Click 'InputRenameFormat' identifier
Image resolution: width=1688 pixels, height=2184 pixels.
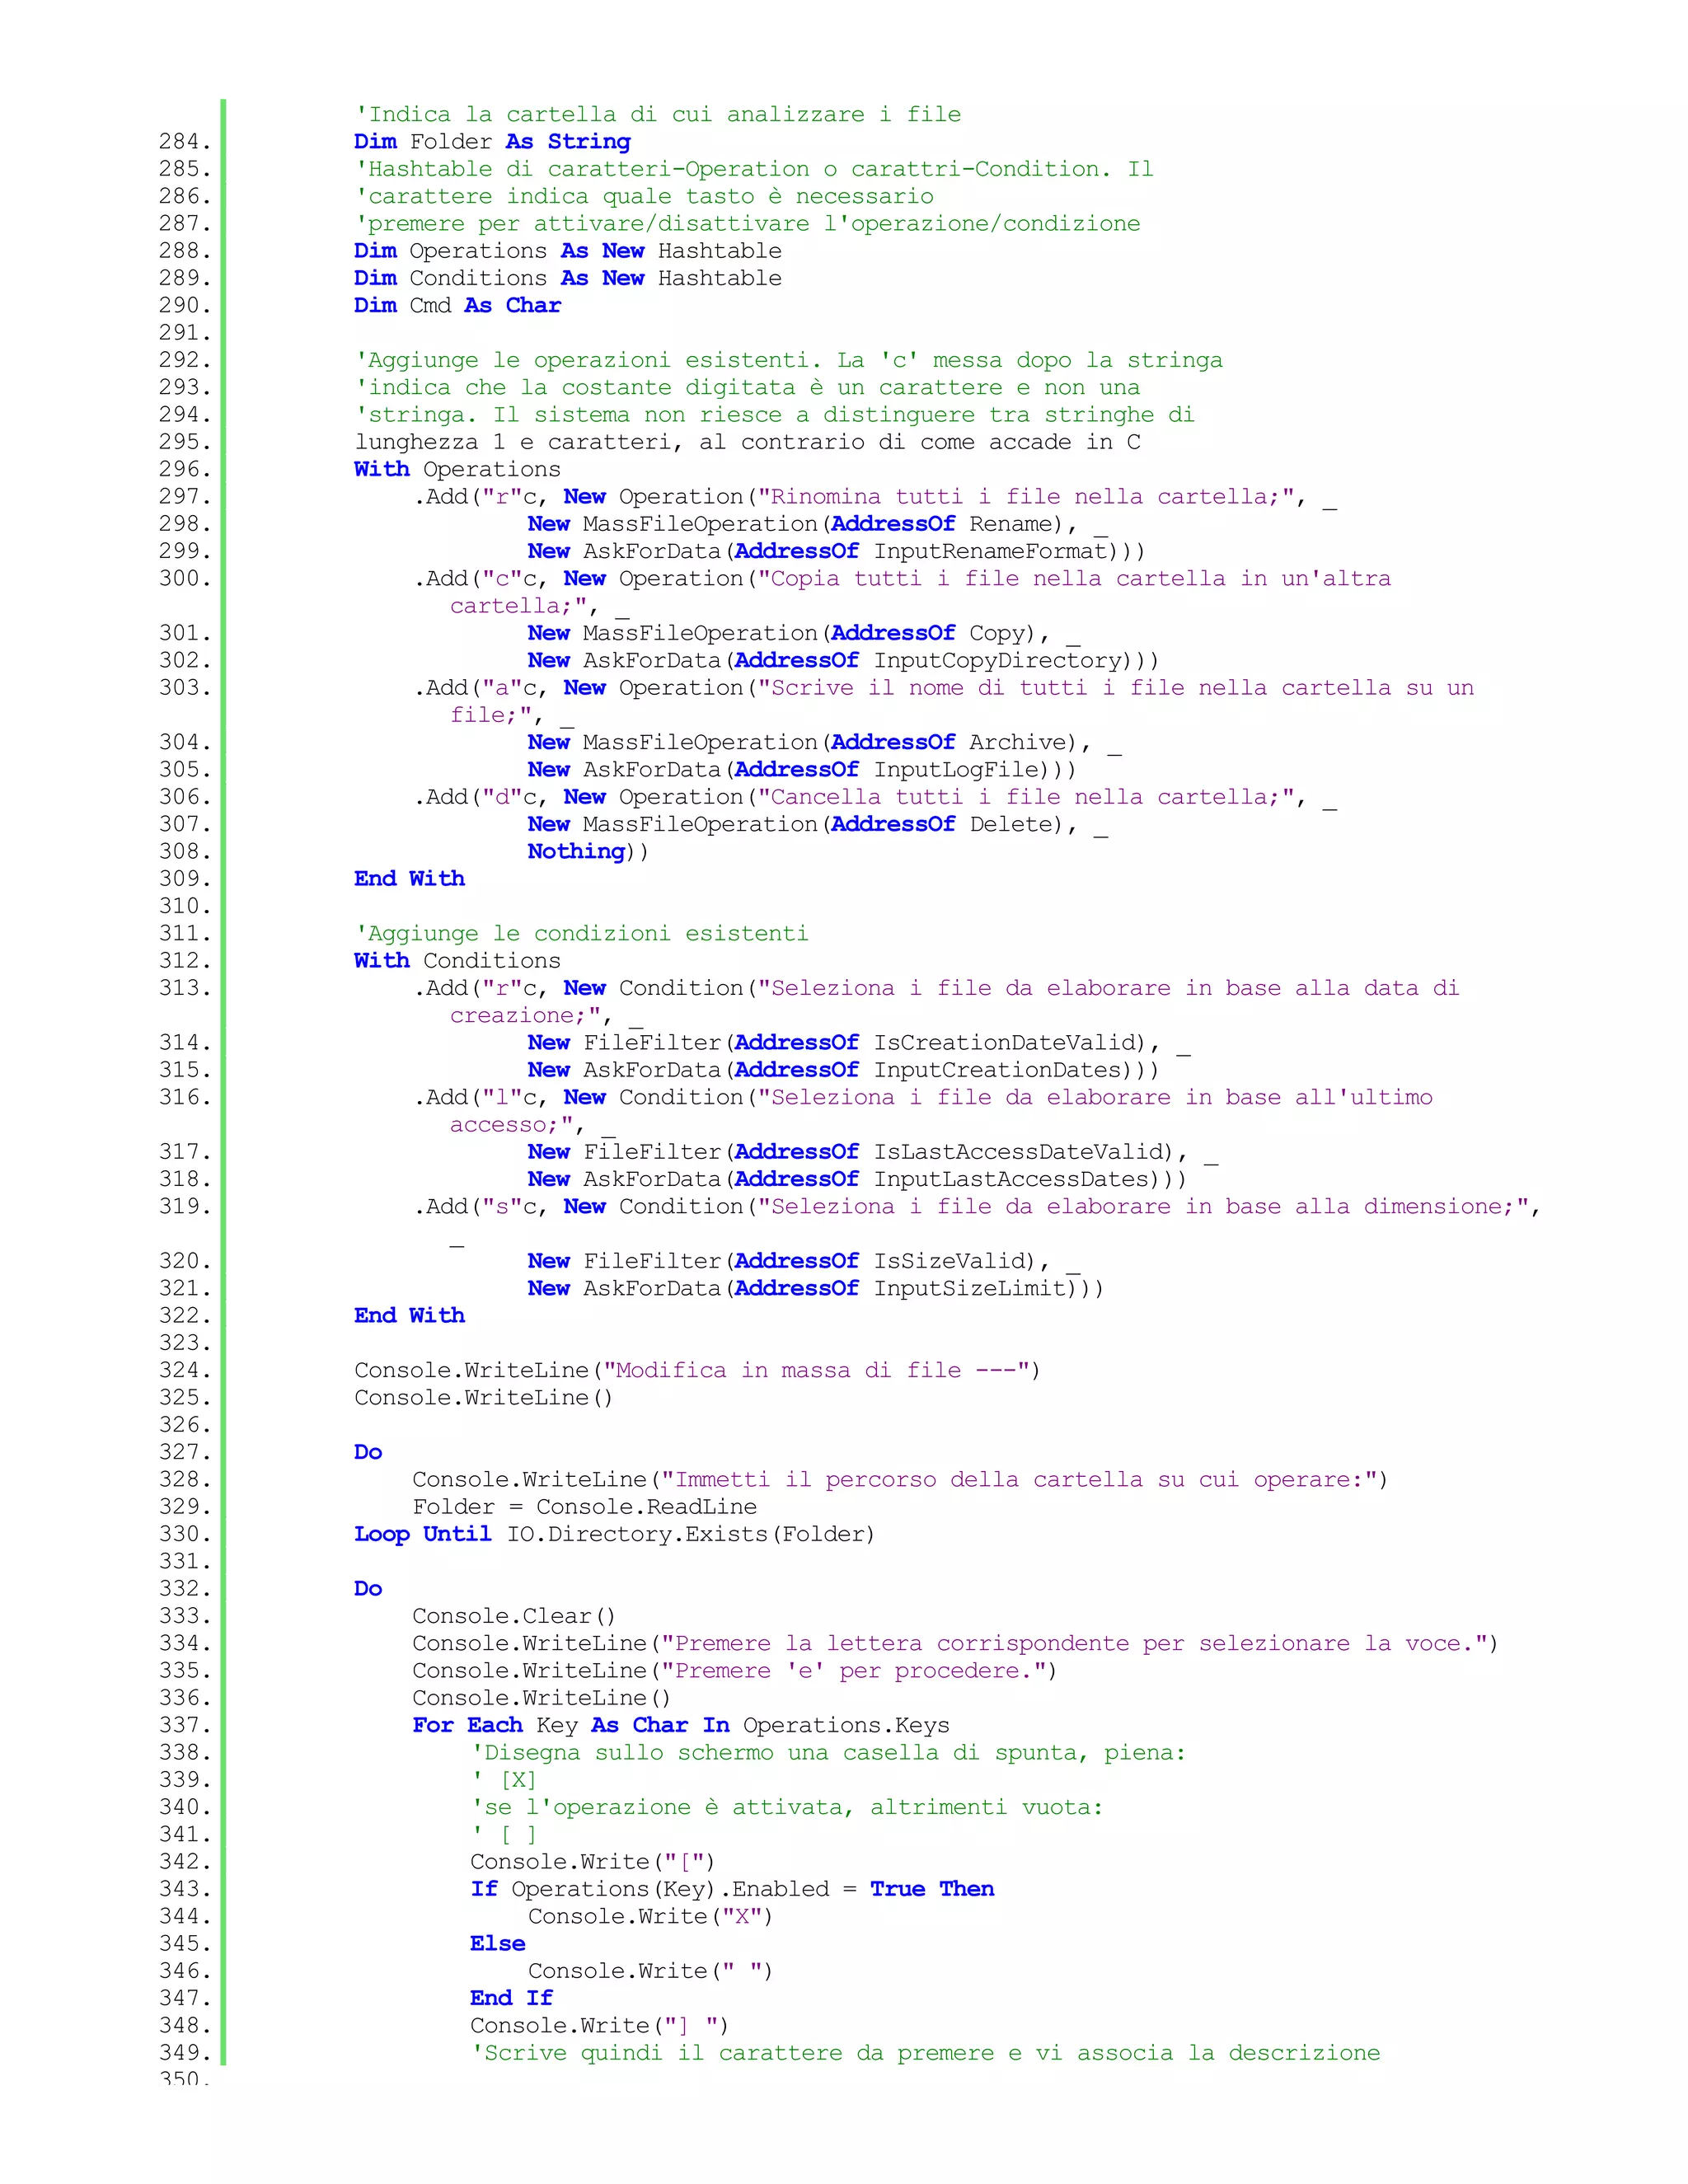pos(991,551)
